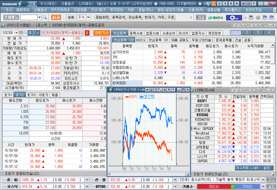Open the alpha TV icon button
The width and height of the screenshot is (277, 190).
[x=234, y=17]
